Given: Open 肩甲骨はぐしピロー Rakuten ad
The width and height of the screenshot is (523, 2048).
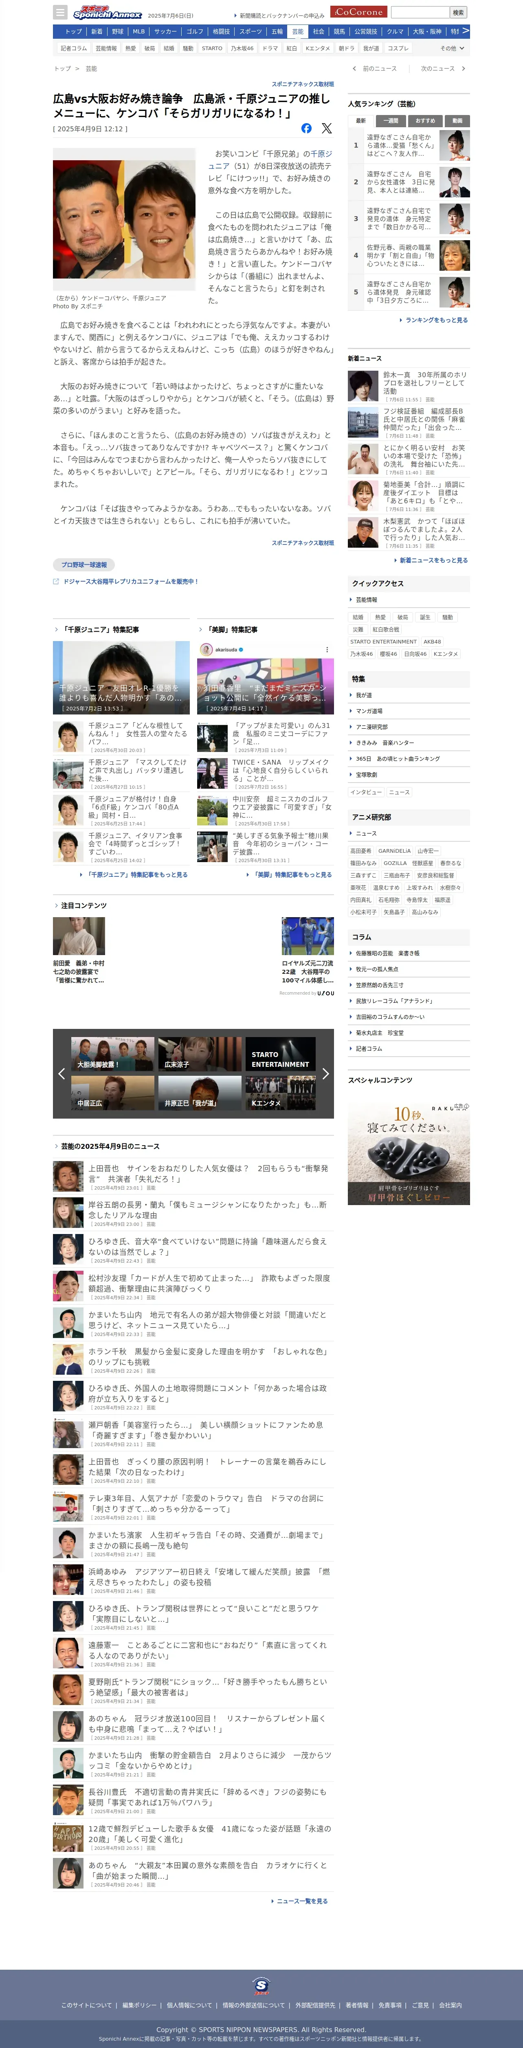Looking at the screenshot, I should (x=409, y=1154).
